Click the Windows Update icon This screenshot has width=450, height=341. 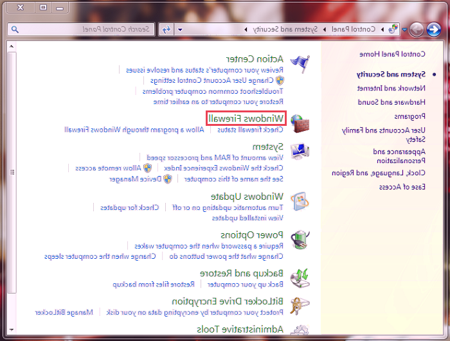[x=300, y=201]
